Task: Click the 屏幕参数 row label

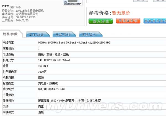Action: coord(8,49)
